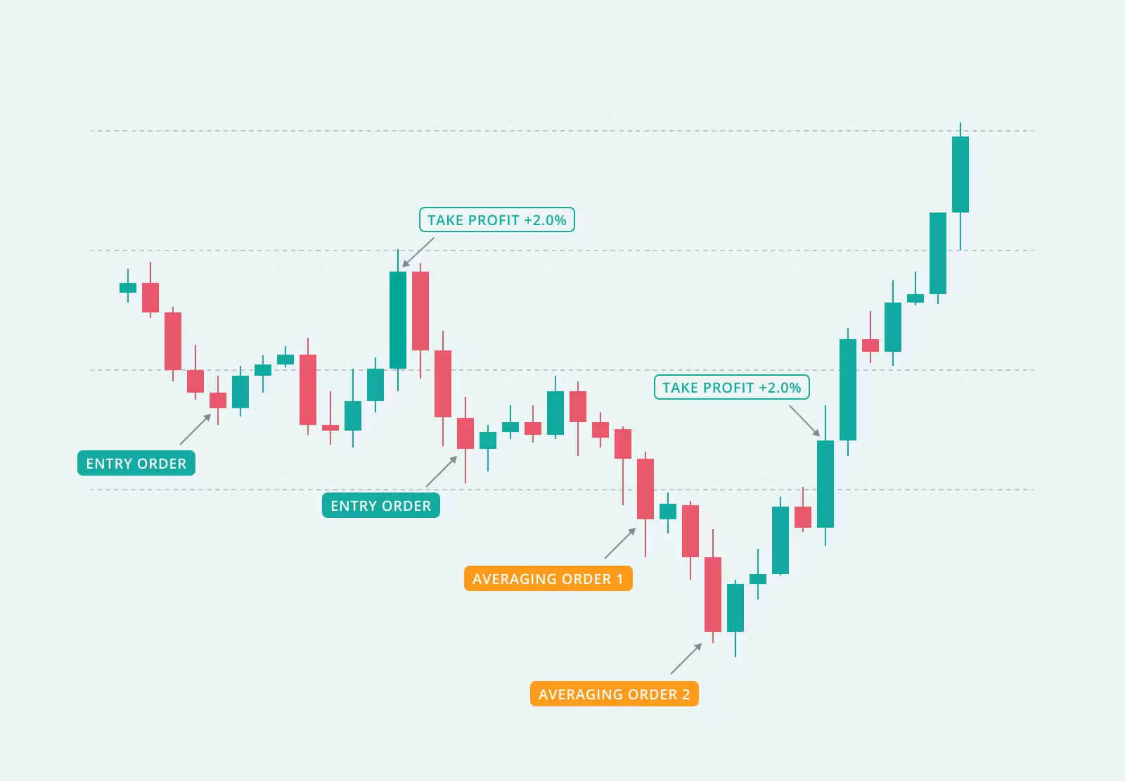This screenshot has width=1125, height=781.
Task: Click the AVERAGING ORDER 2 label
Action: (x=614, y=694)
